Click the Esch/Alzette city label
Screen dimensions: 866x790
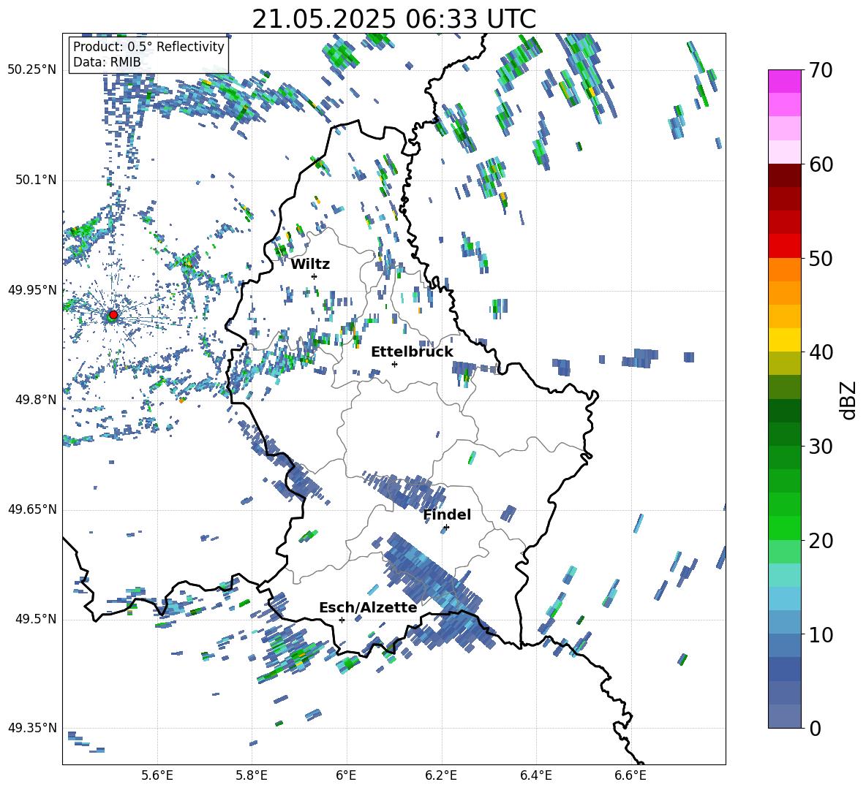point(368,607)
